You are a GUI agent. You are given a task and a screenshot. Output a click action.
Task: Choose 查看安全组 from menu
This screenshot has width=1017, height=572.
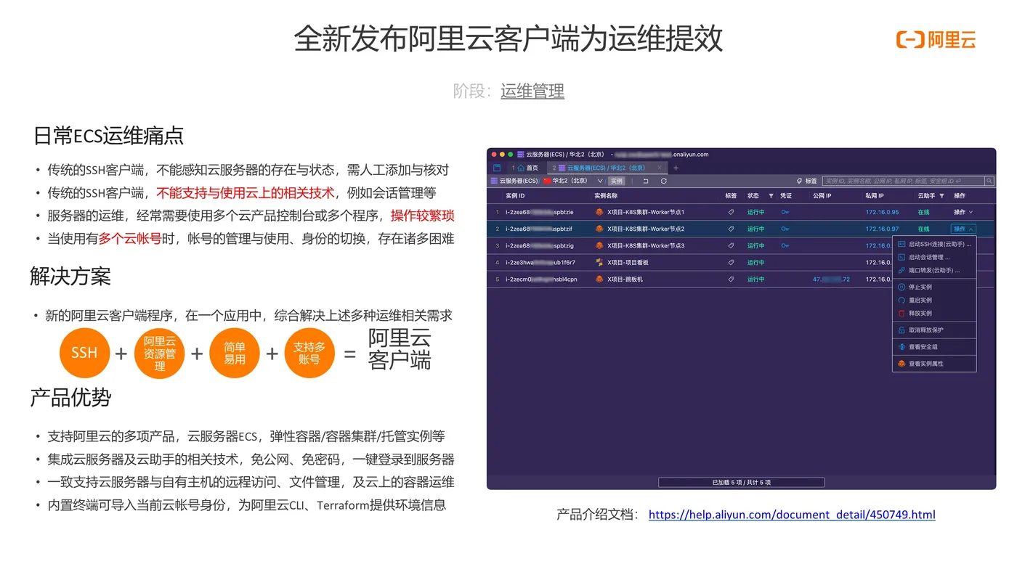934,347
